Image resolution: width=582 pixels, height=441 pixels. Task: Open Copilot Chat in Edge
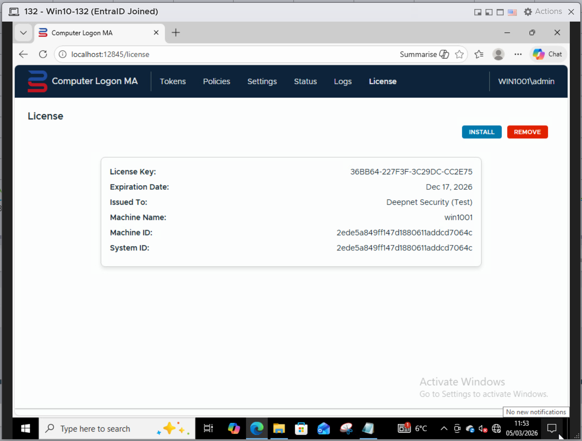pyautogui.click(x=548, y=54)
